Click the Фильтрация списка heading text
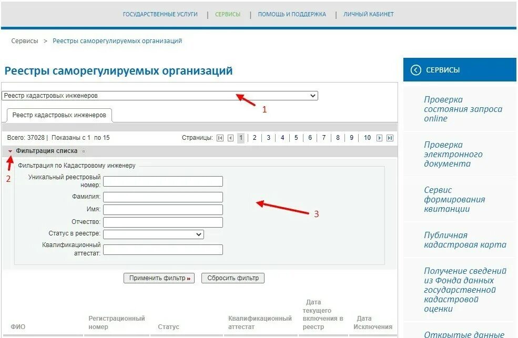 (47, 151)
